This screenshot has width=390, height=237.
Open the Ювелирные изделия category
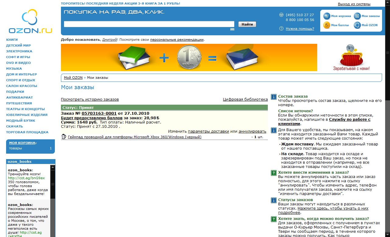pos(27,115)
